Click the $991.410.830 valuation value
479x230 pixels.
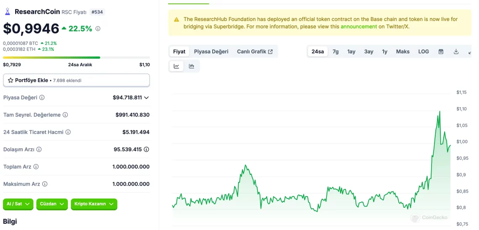(133, 115)
